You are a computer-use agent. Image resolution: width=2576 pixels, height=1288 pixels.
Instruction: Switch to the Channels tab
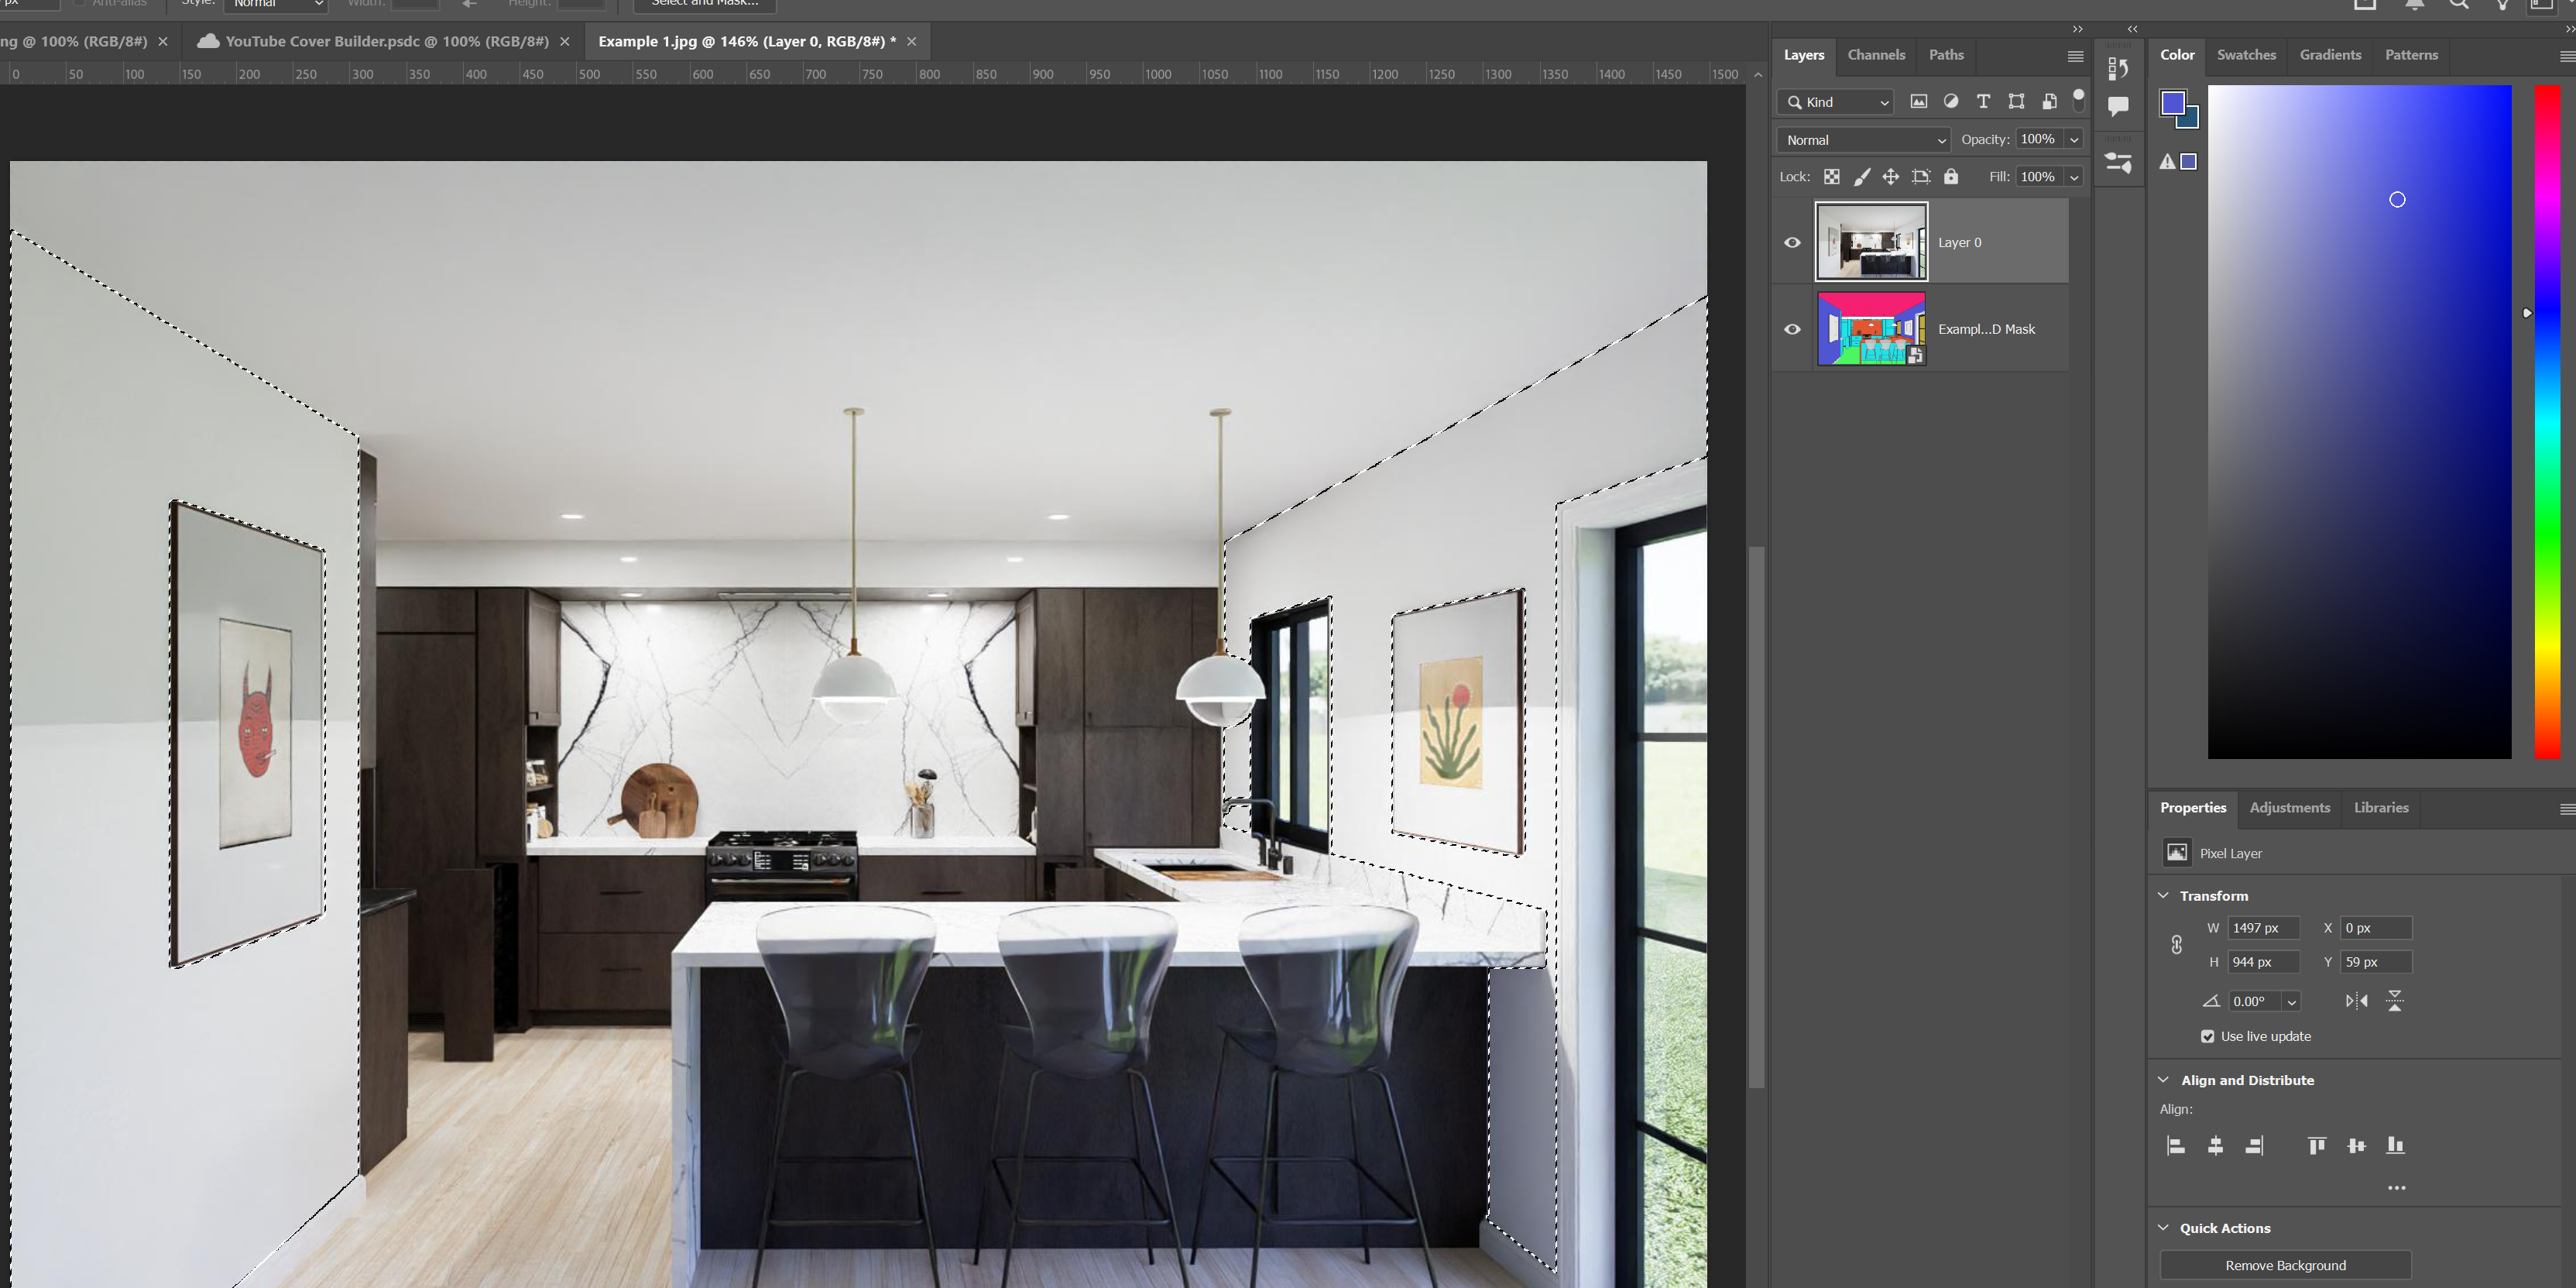pos(1875,55)
